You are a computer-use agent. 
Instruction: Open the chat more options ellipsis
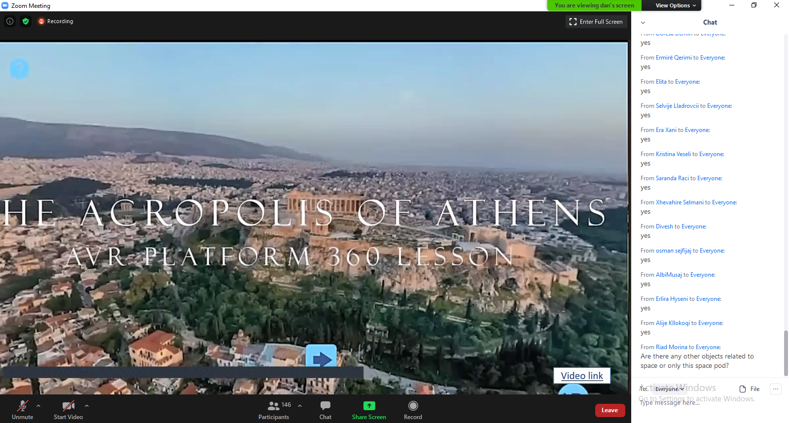(776, 389)
